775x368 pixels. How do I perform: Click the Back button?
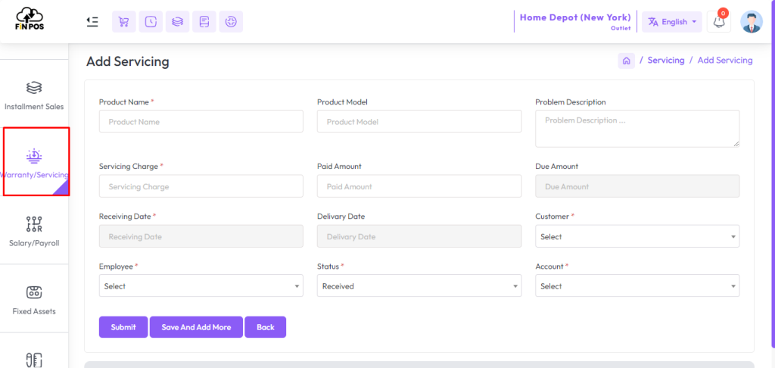(266, 327)
